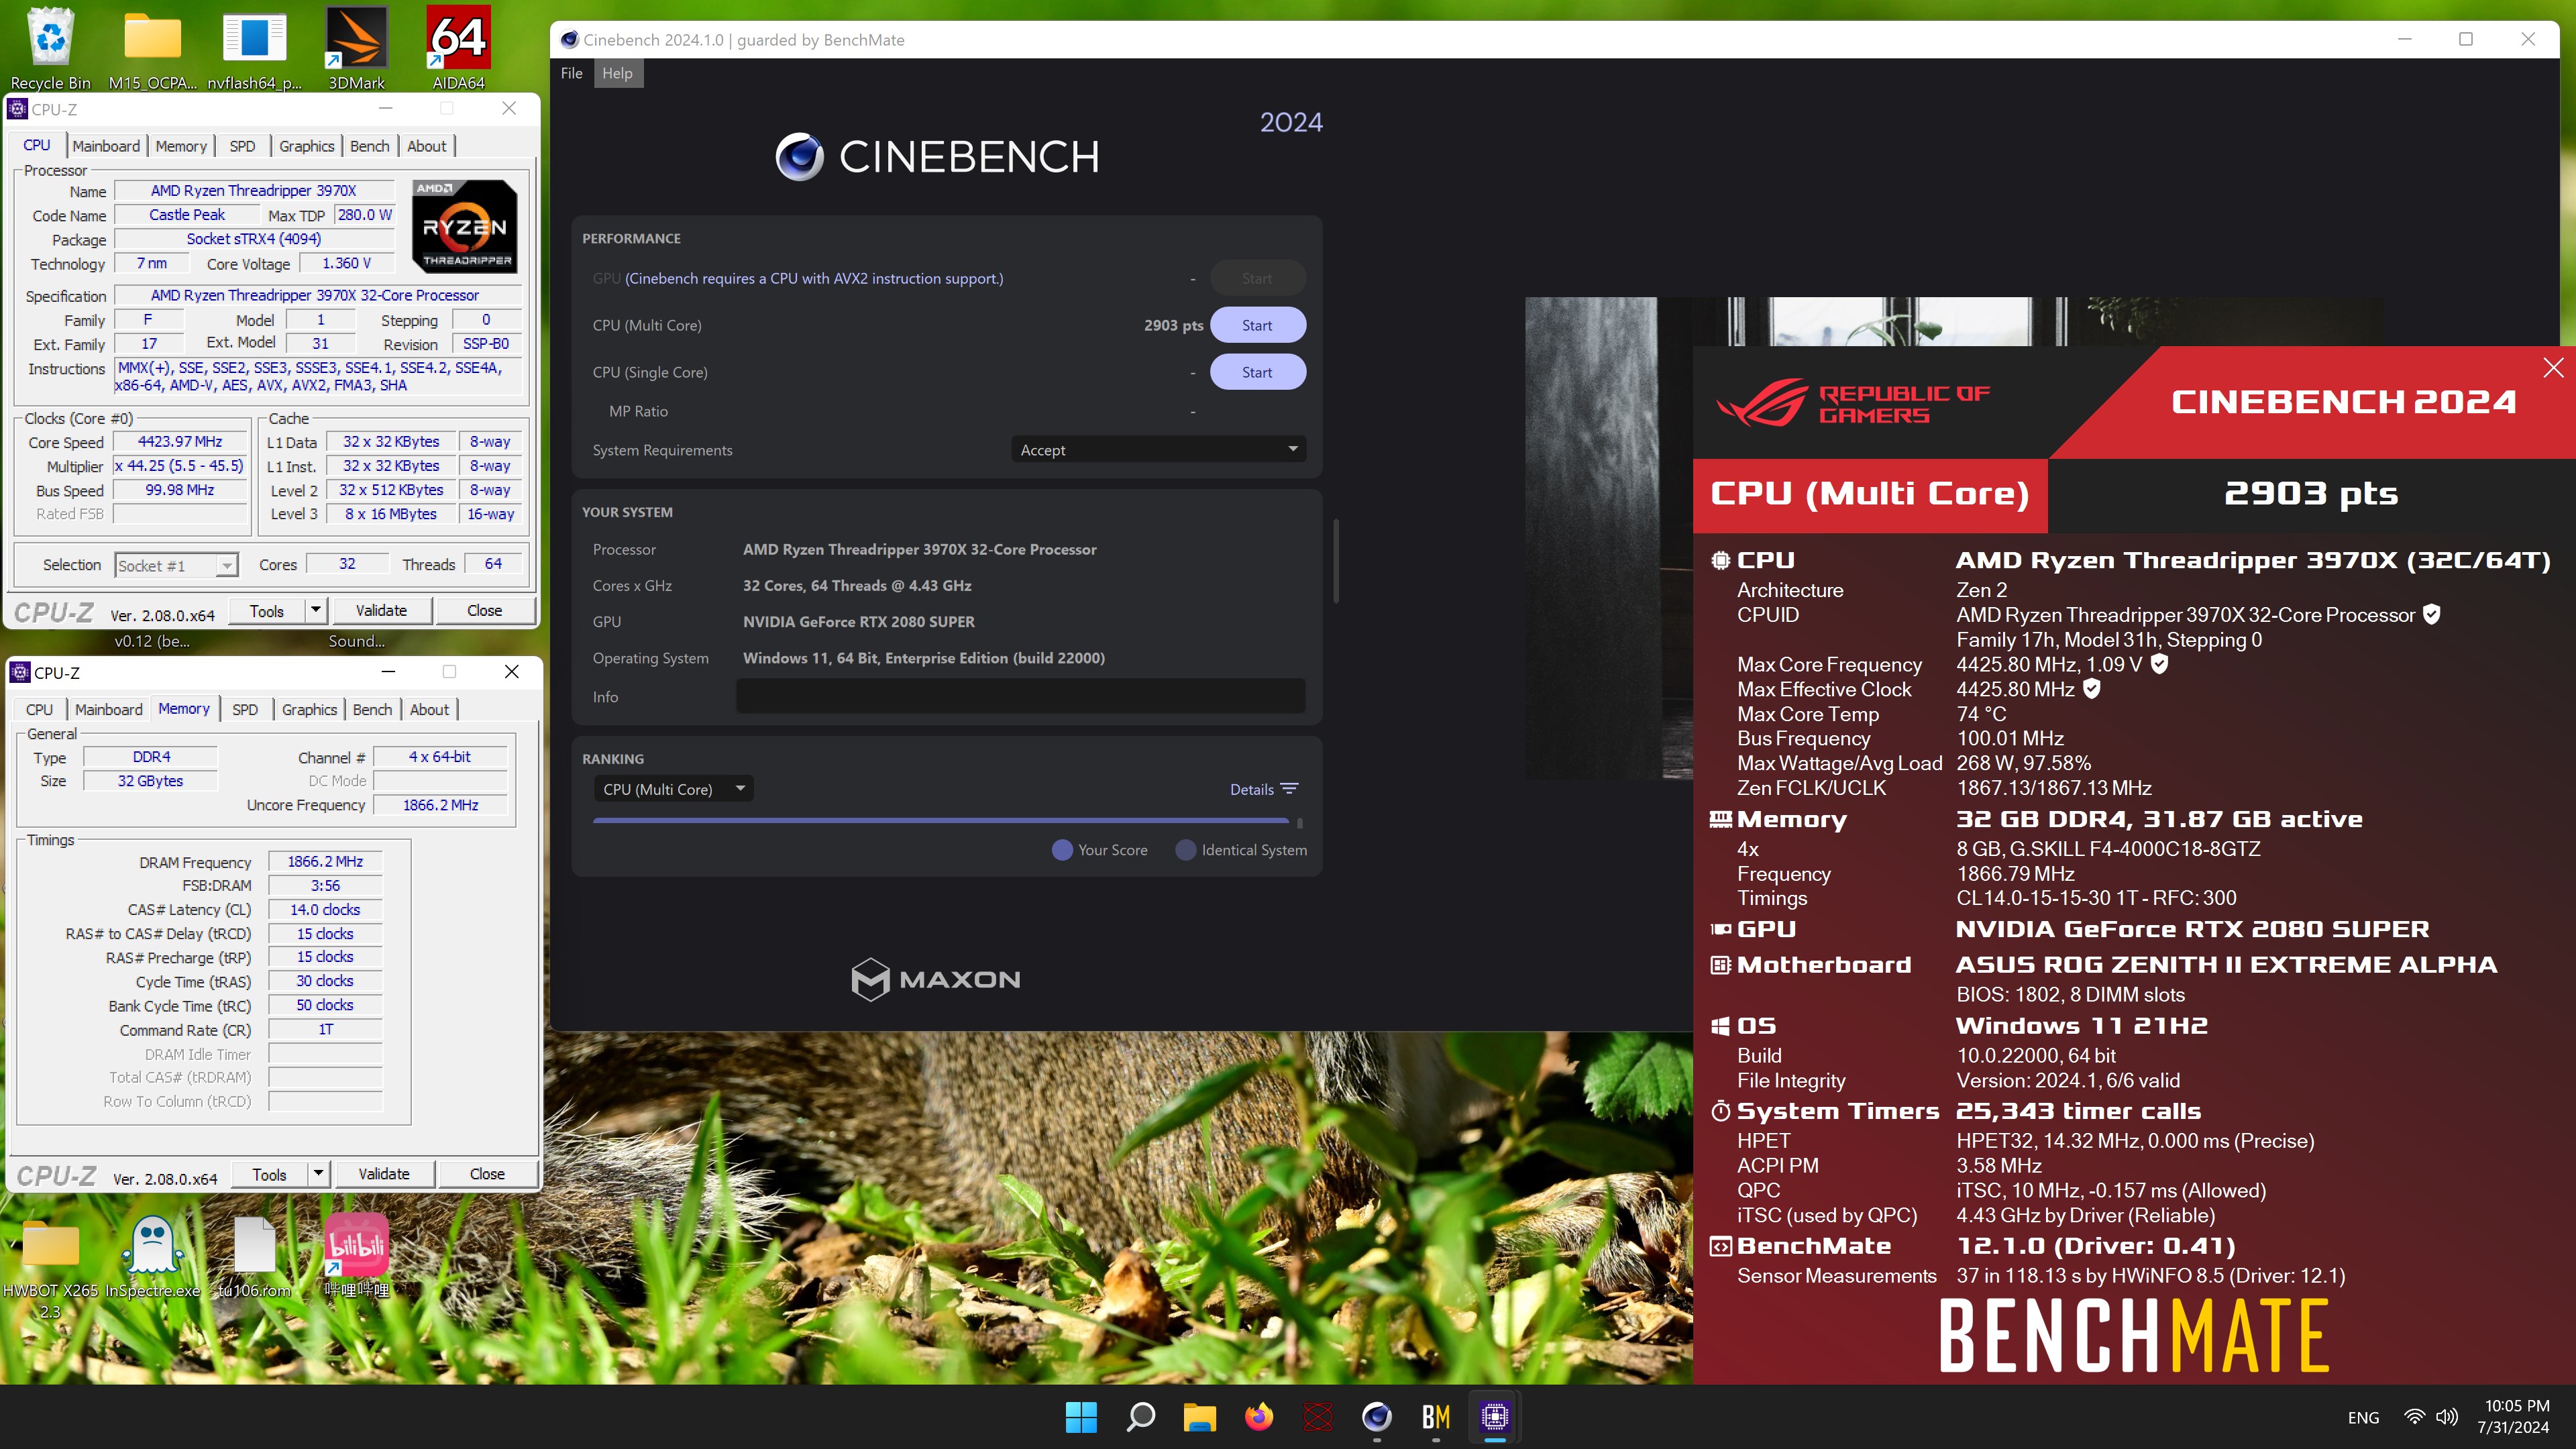The image size is (2576, 1449).
Task: Open the volume speaker tray icon
Action: [2447, 1417]
